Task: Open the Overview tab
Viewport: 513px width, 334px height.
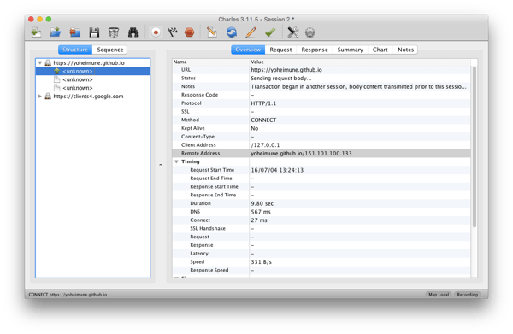Action: coord(248,50)
